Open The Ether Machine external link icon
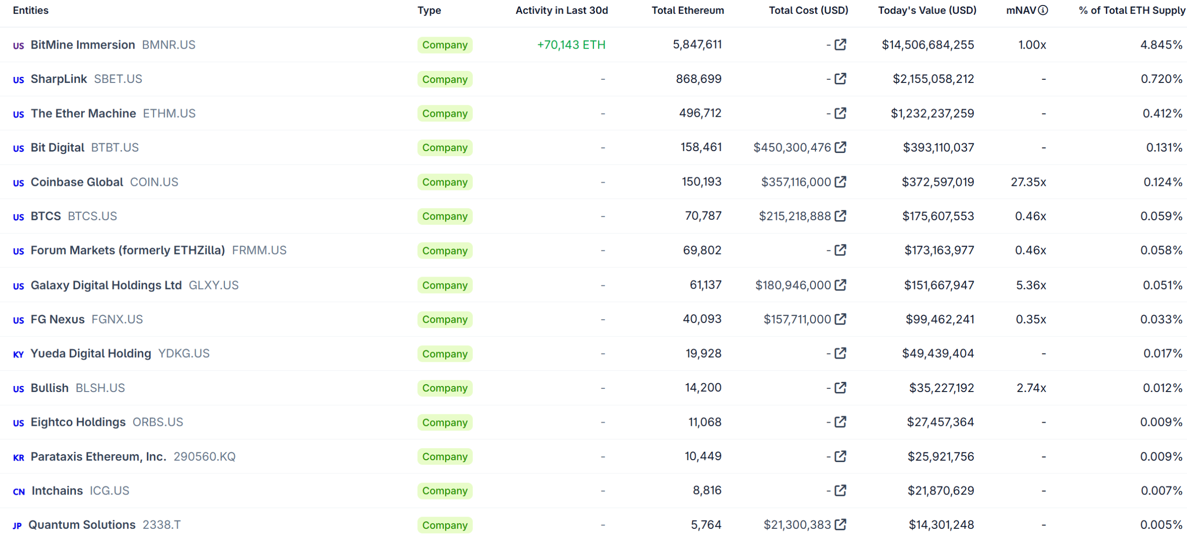The image size is (1187, 538). [x=840, y=113]
